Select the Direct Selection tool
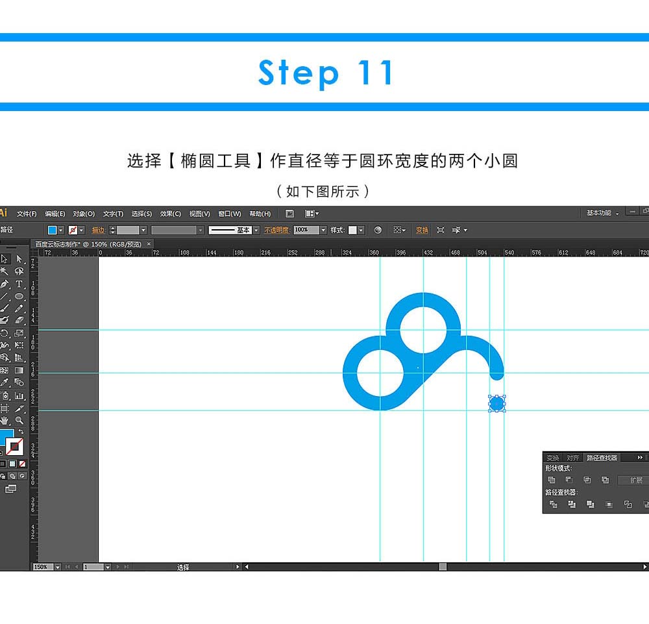The width and height of the screenshot is (649, 624). click(x=19, y=259)
